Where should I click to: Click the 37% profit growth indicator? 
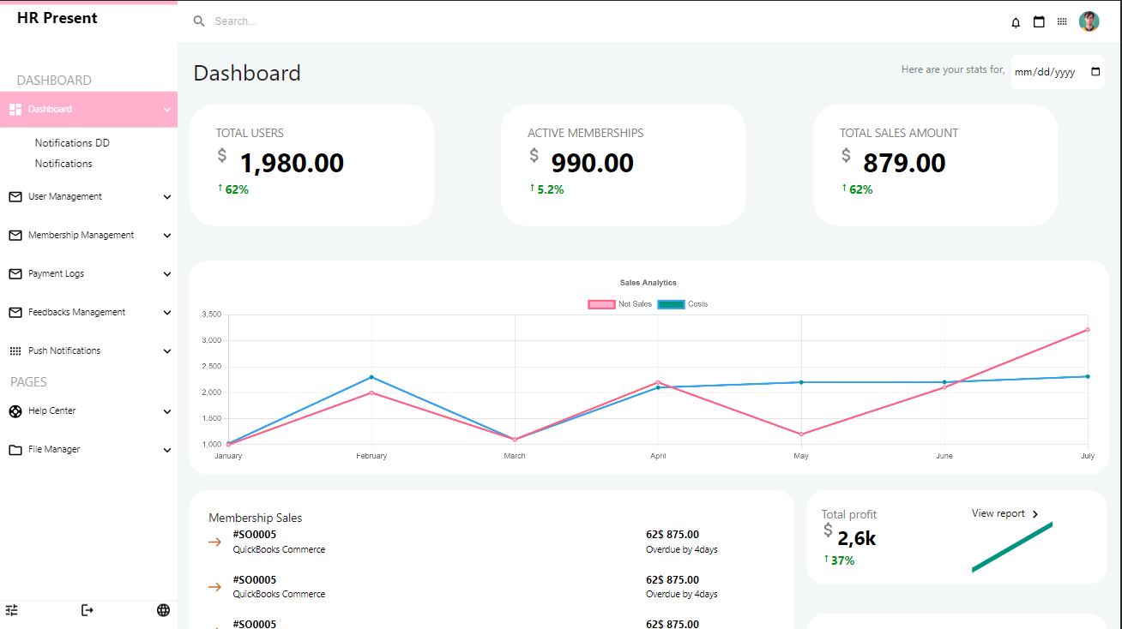point(839,560)
